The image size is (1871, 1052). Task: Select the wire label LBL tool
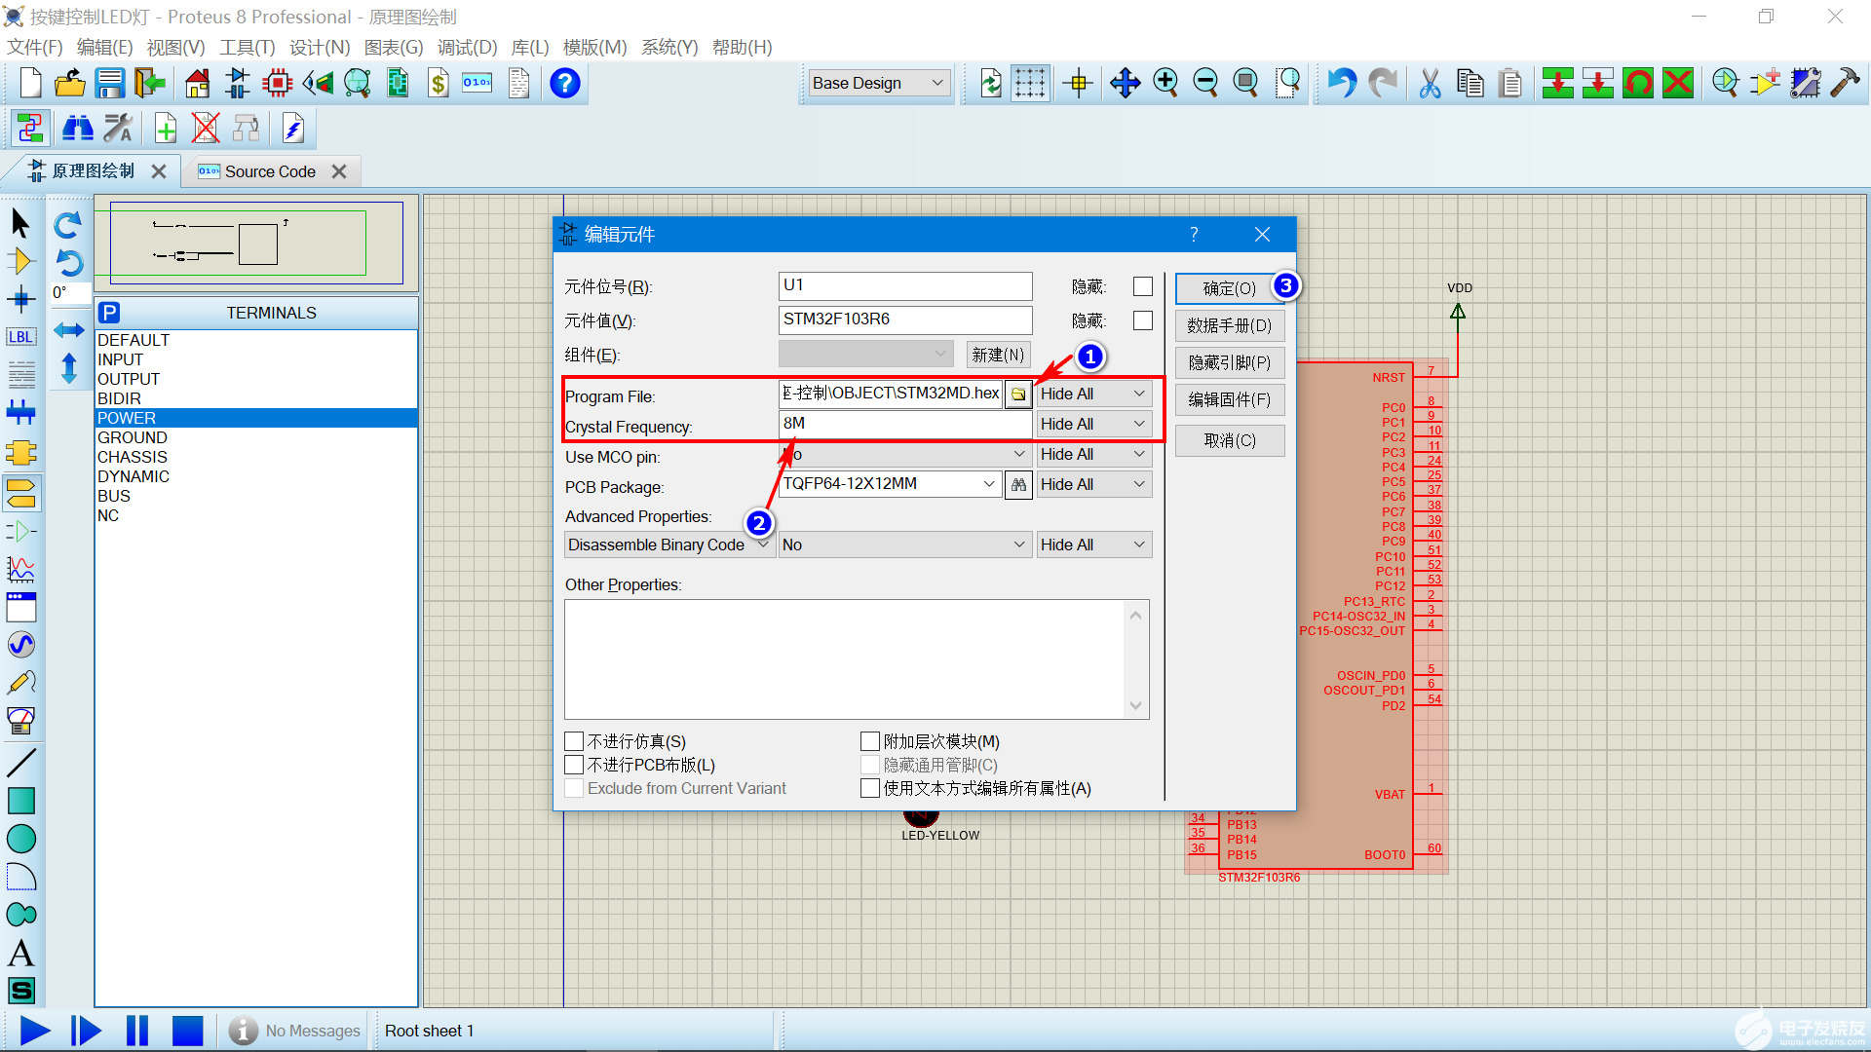(x=20, y=337)
